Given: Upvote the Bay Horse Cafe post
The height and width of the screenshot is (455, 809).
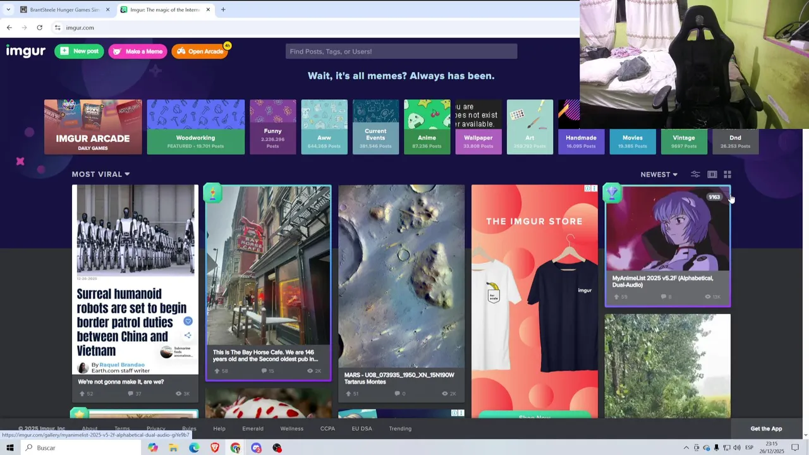Looking at the screenshot, I should click(x=217, y=371).
